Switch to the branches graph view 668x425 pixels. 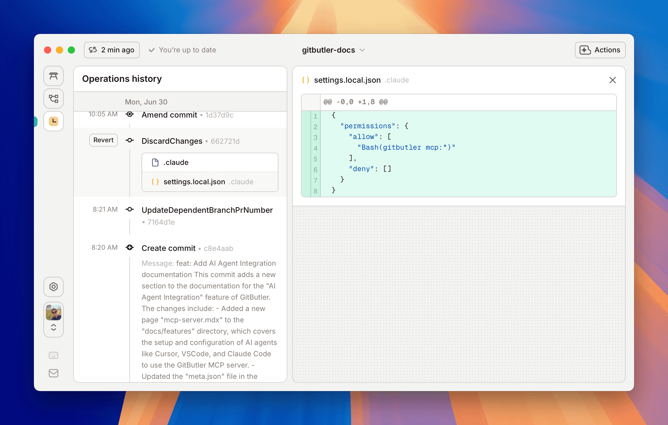(54, 99)
